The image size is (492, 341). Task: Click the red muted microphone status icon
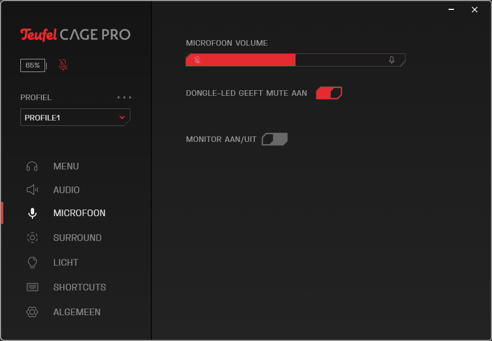(63, 65)
